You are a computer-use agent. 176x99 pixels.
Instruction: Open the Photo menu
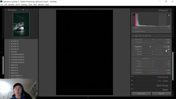pos(18,5)
